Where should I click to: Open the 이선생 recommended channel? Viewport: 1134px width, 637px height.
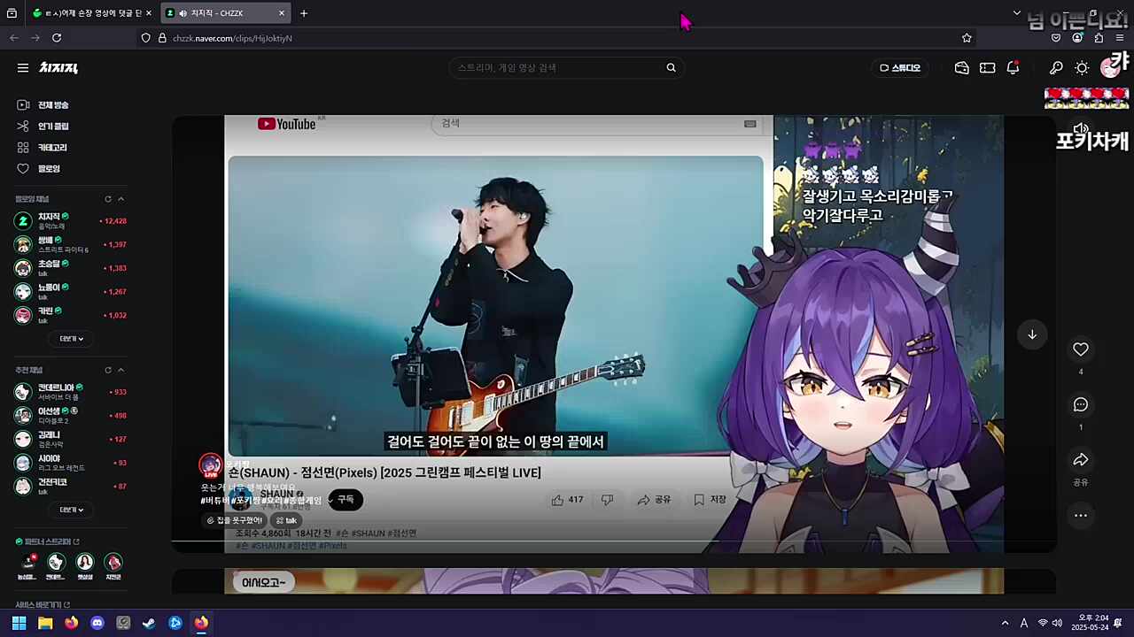[x=71, y=416]
